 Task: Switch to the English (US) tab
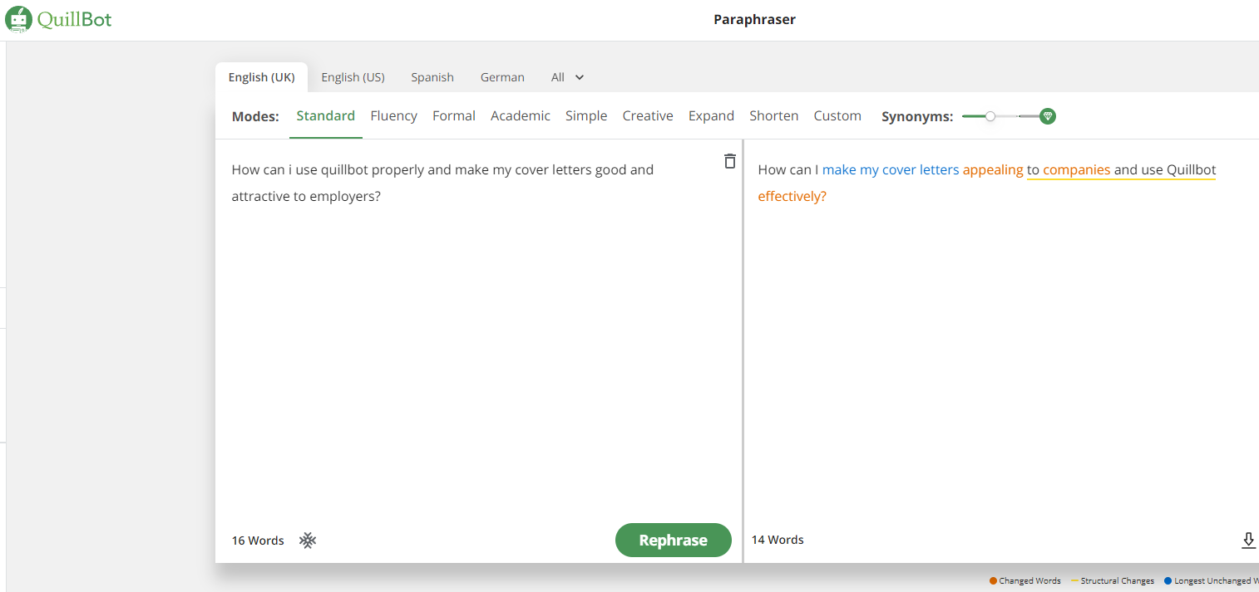click(353, 77)
